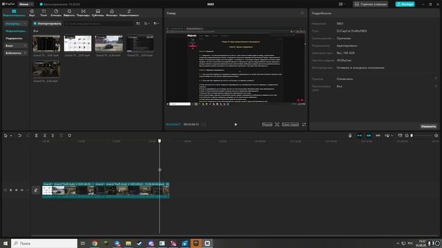
Task: Open the Субтитры (Captions) tab icon
Action: 98,12
